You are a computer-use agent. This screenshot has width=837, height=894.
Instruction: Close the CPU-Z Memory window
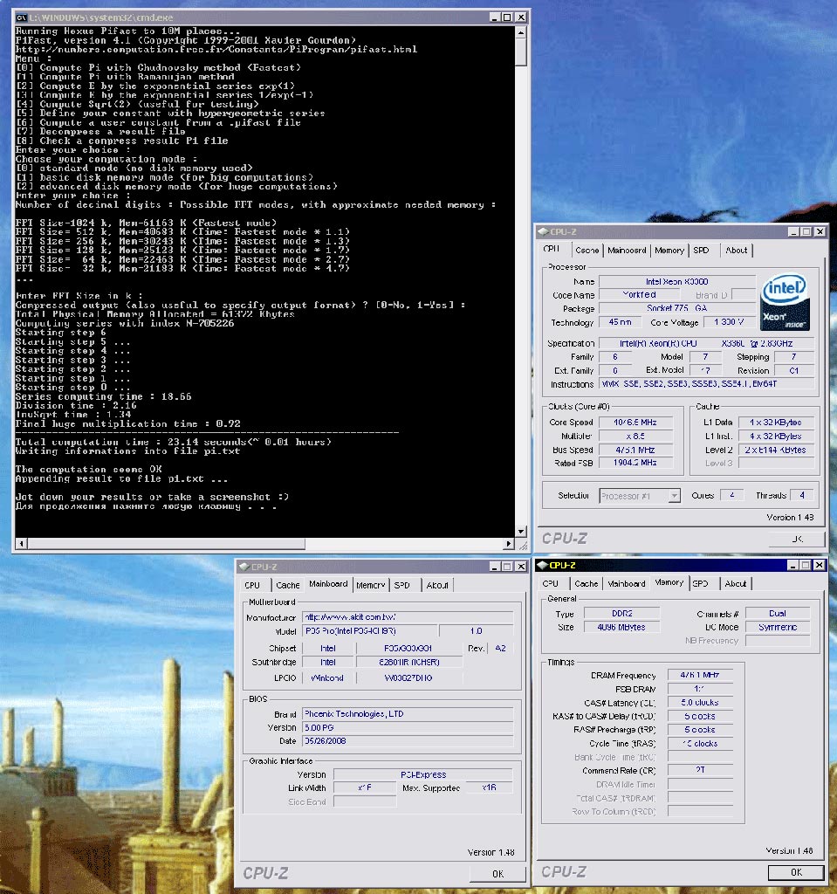coord(819,565)
